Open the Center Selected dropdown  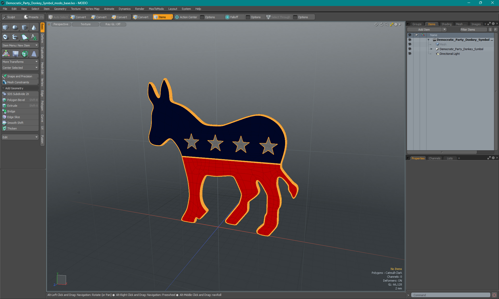pos(20,68)
